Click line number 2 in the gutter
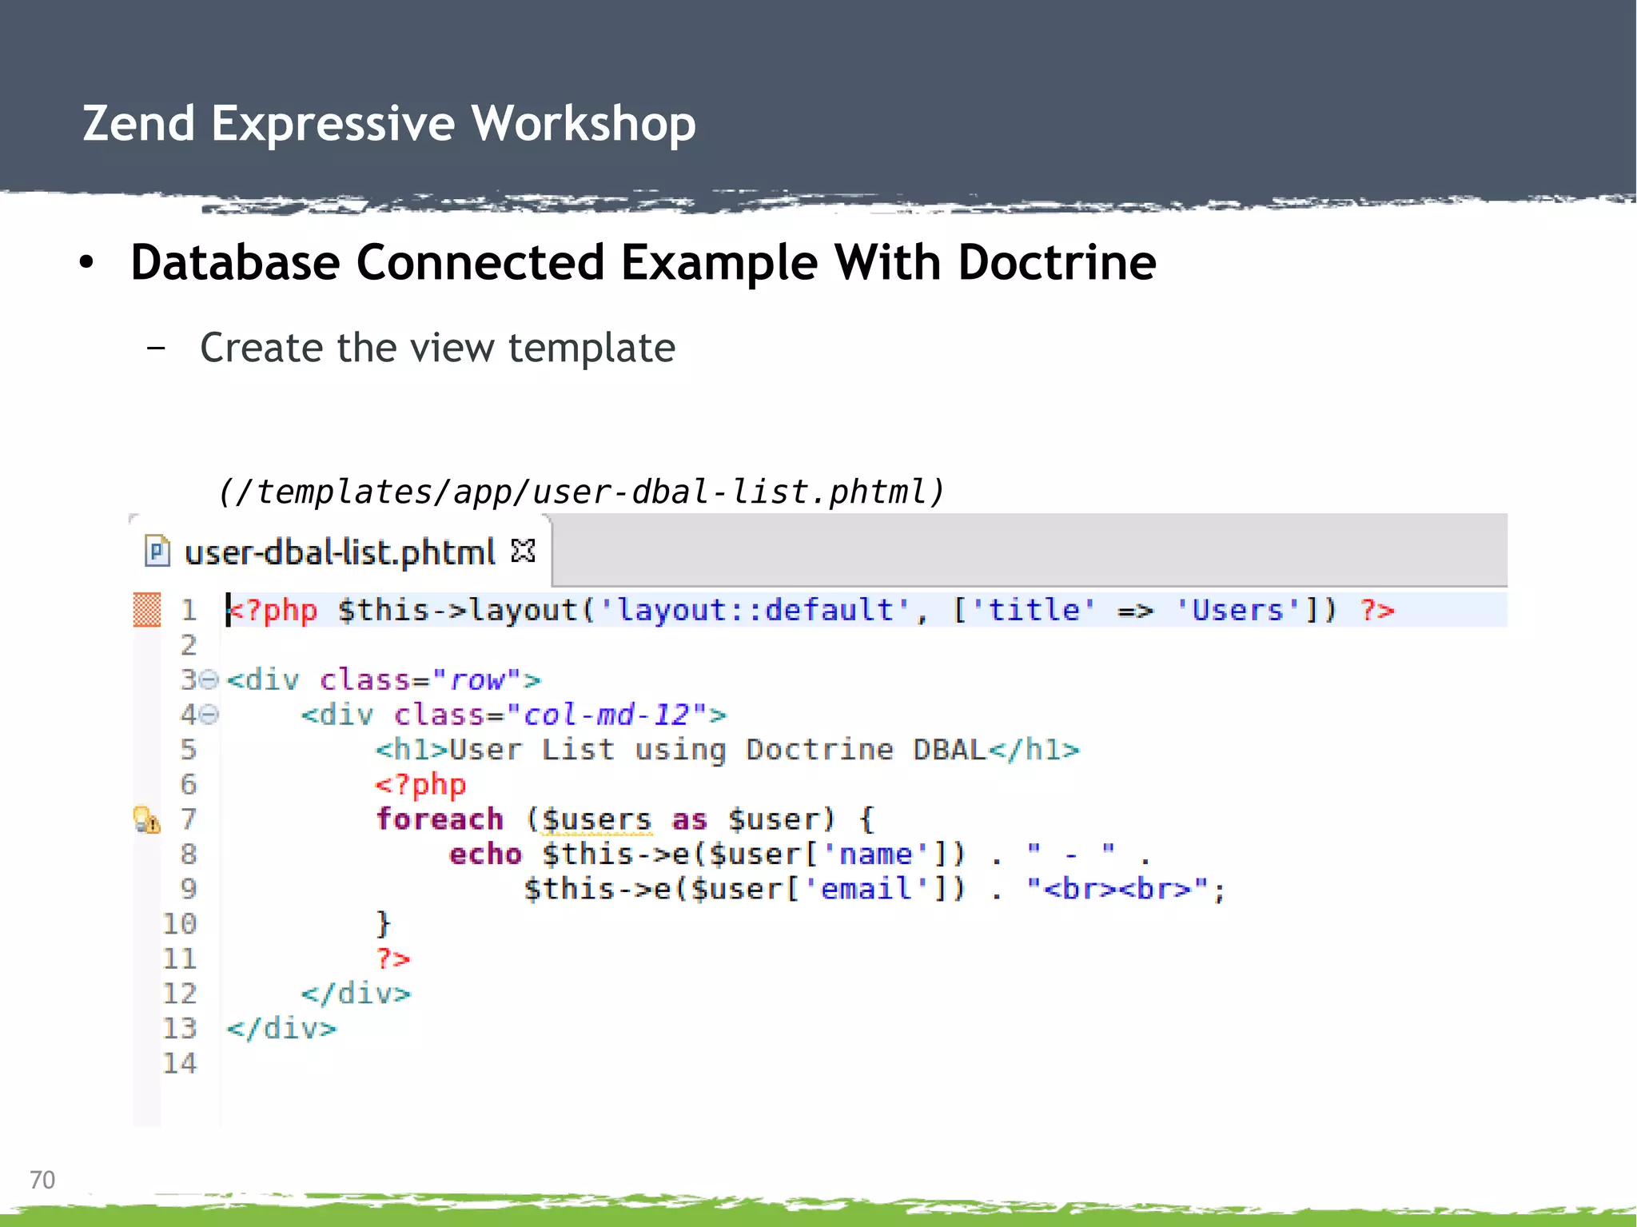1637x1227 pixels. pos(188,645)
